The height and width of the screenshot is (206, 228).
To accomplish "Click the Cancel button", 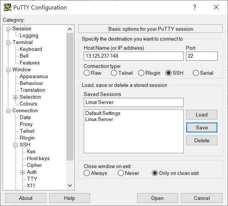I will tap(202, 198).
